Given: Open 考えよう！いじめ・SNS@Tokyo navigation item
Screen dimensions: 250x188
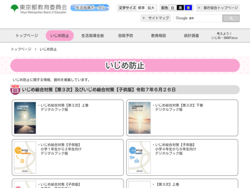Looking at the screenshot, I should coord(225,36).
